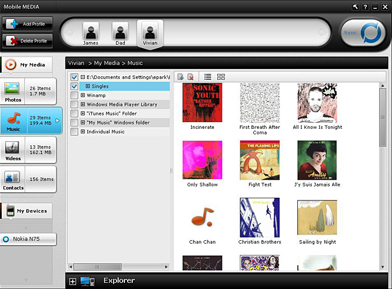Expand the Individual Music node
Image resolution: width=392 pixels, height=289 pixels.
(83, 131)
